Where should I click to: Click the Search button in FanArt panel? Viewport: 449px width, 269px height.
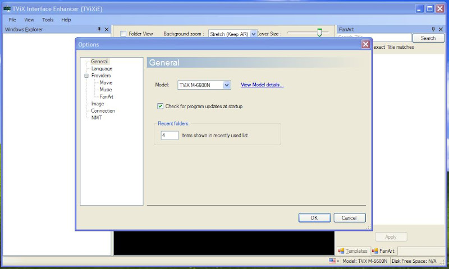coord(428,38)
